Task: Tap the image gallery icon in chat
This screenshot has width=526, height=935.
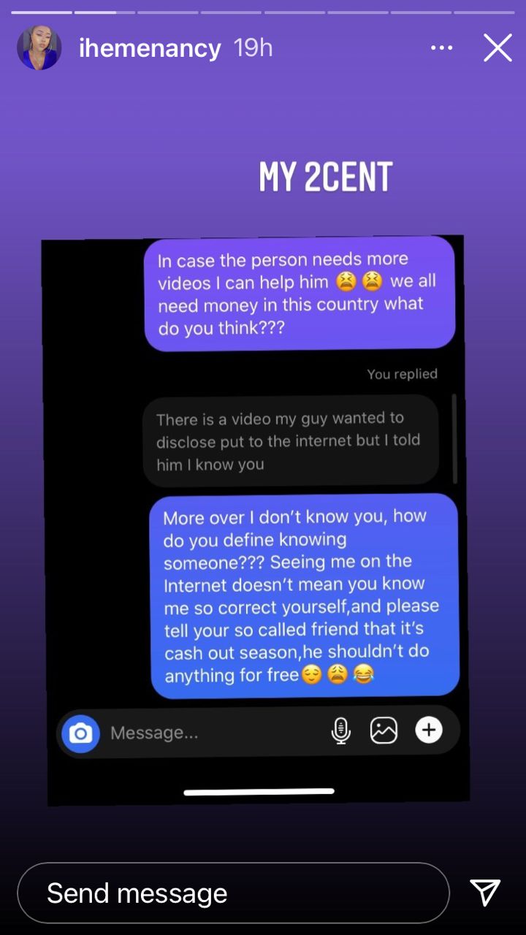Action: pyautogui.click(x=384, y=730)
